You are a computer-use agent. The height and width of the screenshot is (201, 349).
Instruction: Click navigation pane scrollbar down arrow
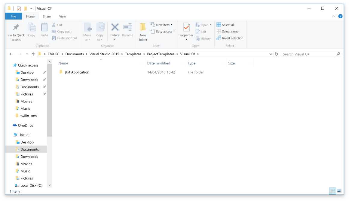(x=50, y=185)
